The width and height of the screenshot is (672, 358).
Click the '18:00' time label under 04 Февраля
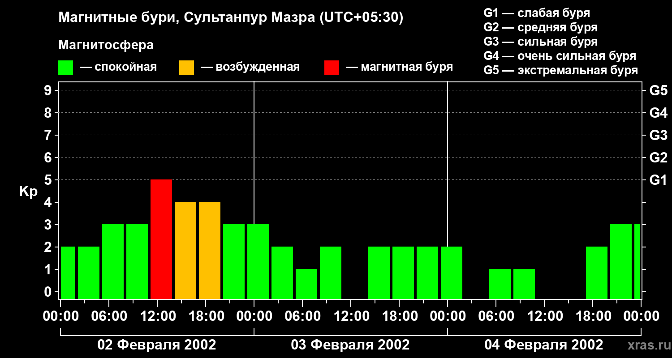[593, 316]
